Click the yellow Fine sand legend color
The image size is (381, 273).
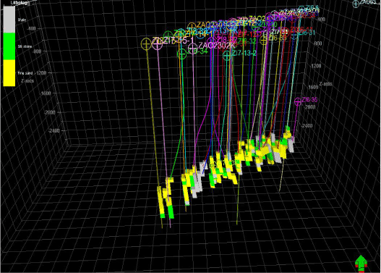(x=9, y=72)
